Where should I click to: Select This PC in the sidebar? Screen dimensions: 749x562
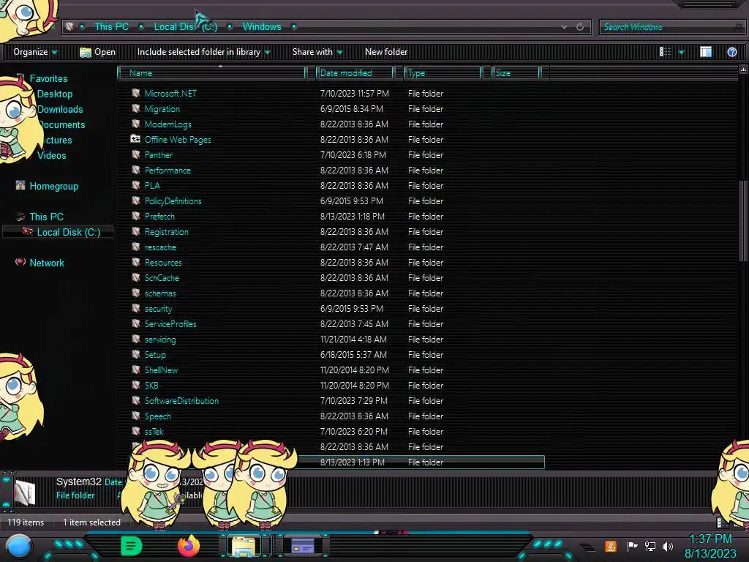pos(46,217)
